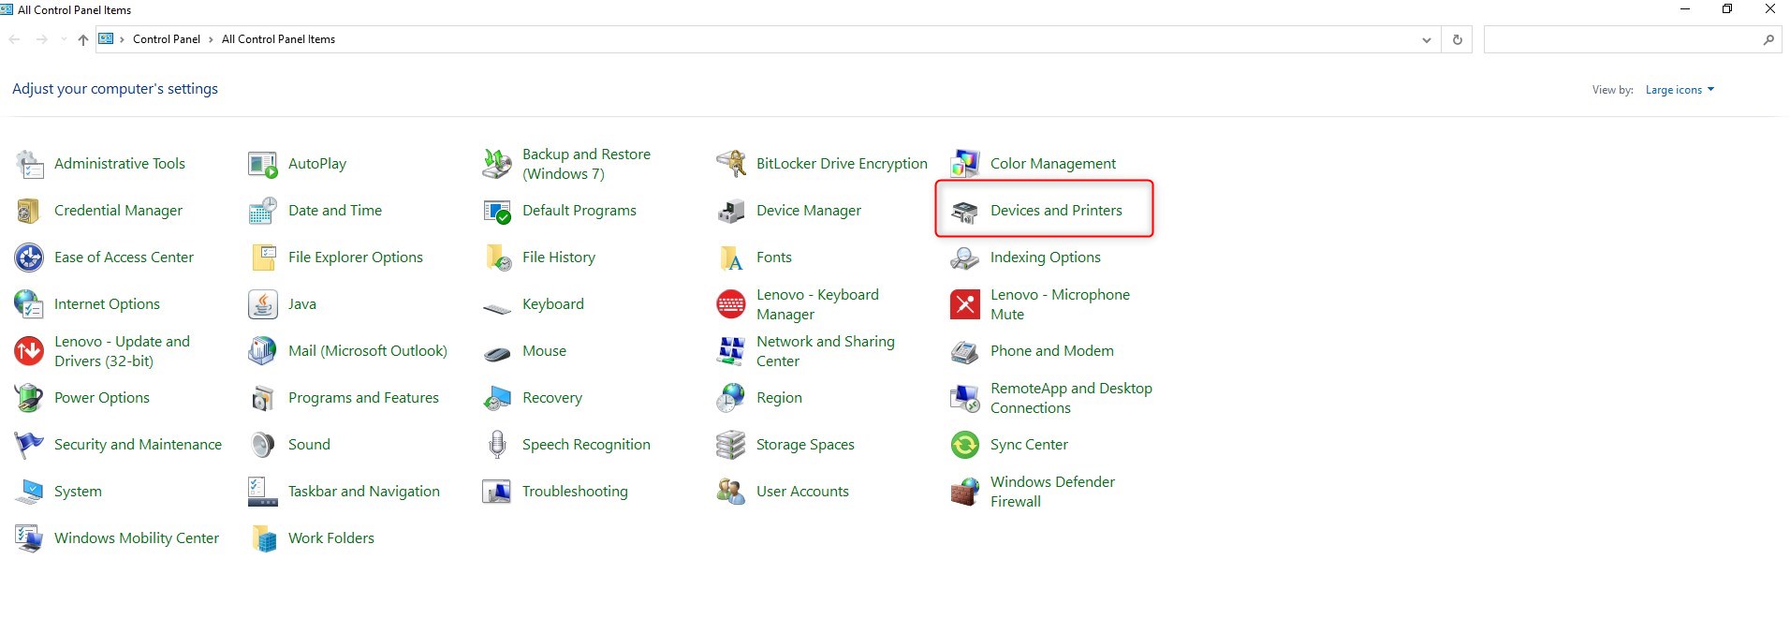The width and height of the screenshot is (1790, 633).
Task: Open the recent locations dropdown arrow
Action: pos(64,39)
